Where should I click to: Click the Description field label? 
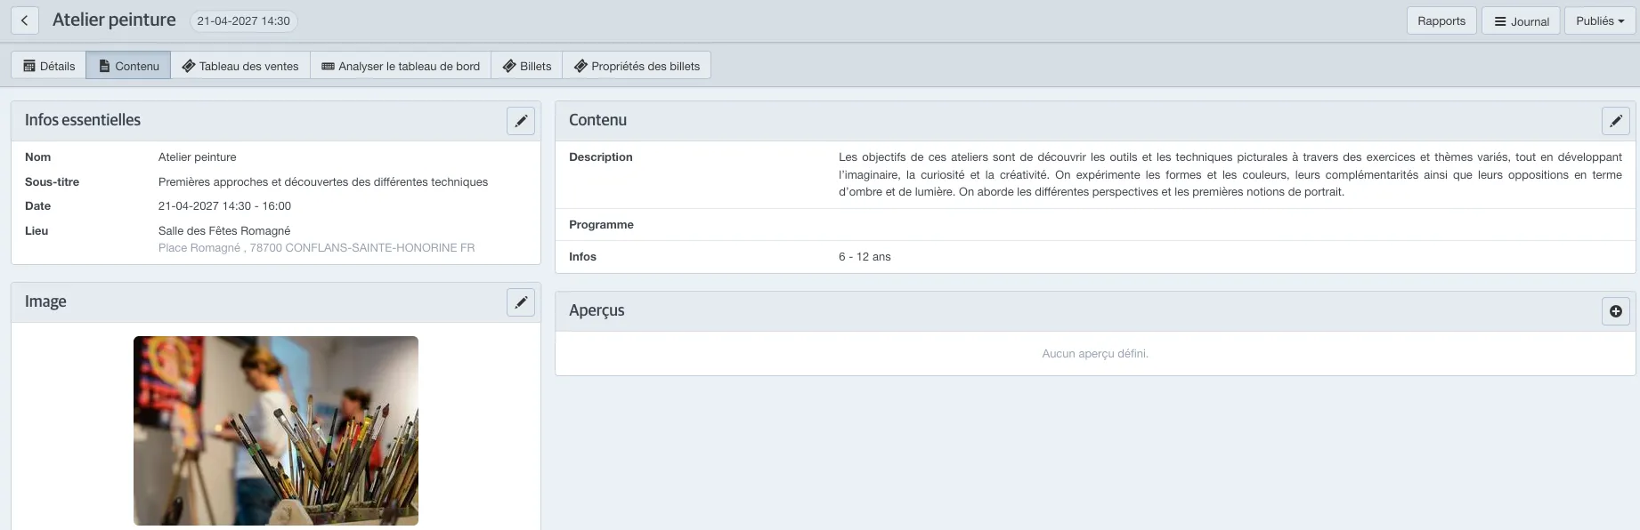click(601, 157)
